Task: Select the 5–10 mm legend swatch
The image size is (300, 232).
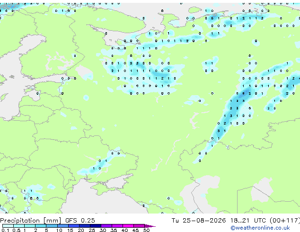Action: [52, 226]
